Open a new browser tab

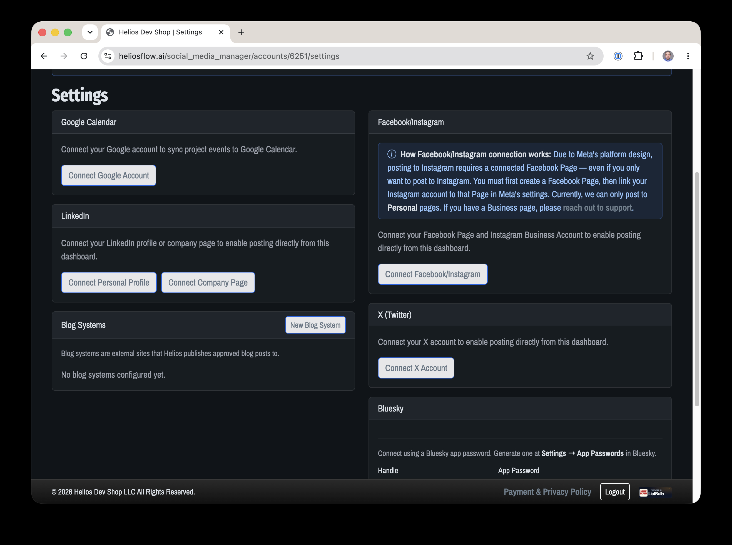(241, 32)
